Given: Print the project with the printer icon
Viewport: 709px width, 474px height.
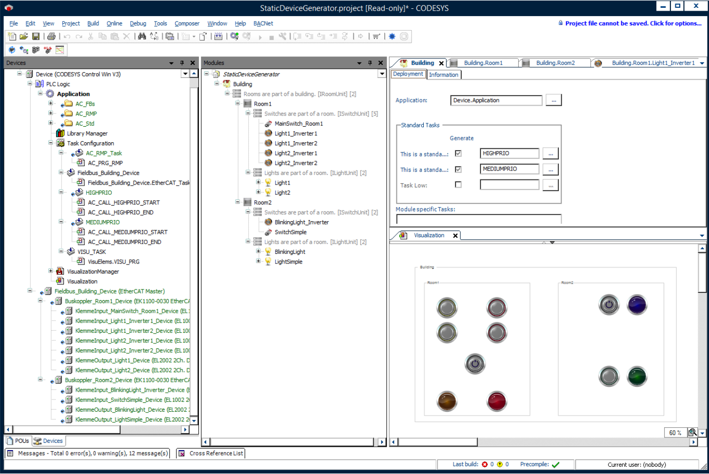Looking at the screenshot, I should tap(50, 36).
